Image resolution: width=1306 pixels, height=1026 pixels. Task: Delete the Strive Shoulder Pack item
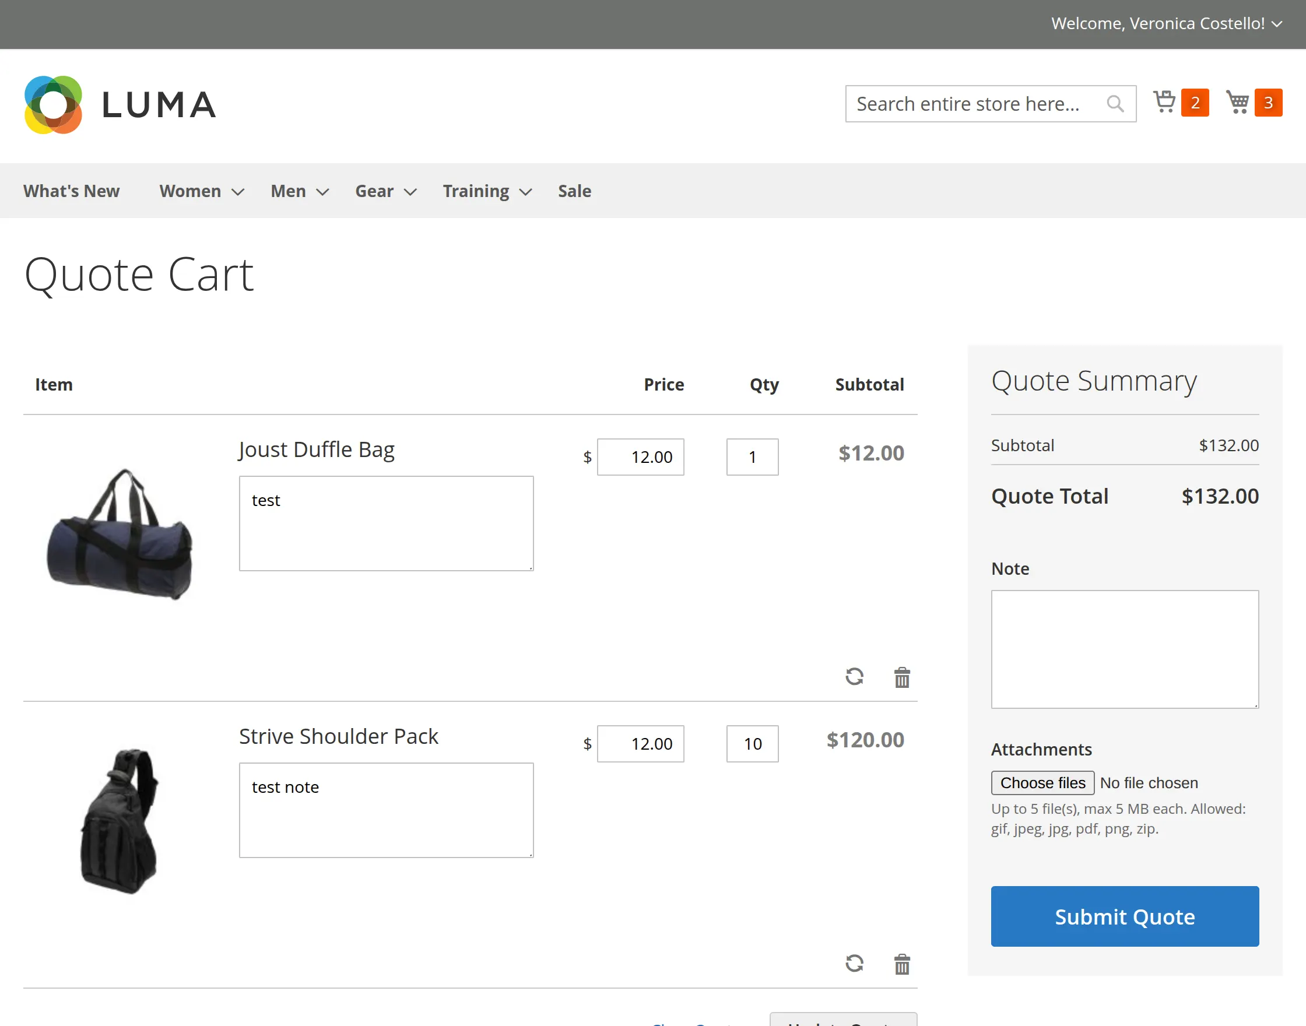pos(902,964)
